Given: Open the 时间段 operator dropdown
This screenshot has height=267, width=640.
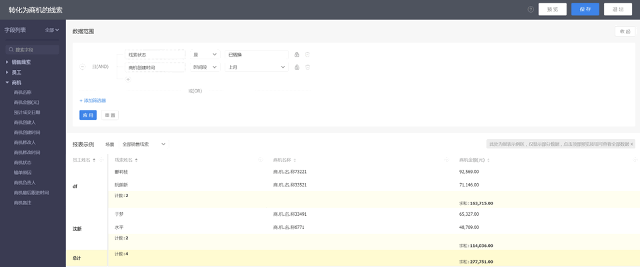Looking at the screenshot, I should (205, 67).
